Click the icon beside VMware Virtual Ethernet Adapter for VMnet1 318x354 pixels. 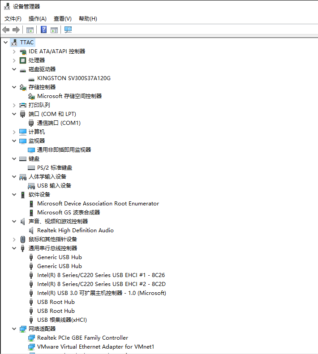pyautogui.click(x=31, y=347)
